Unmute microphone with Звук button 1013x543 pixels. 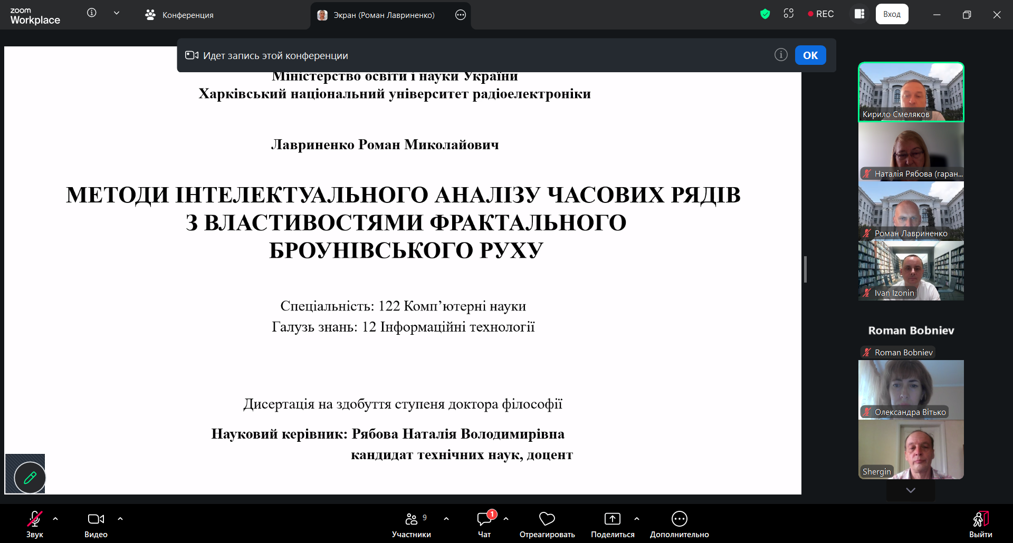tap(35, 524)
